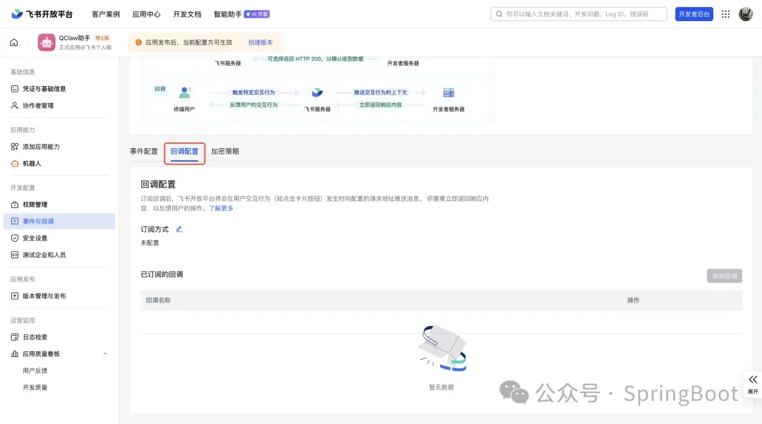Click the 创建版本 link in the banner

click(x=260, y=42)
